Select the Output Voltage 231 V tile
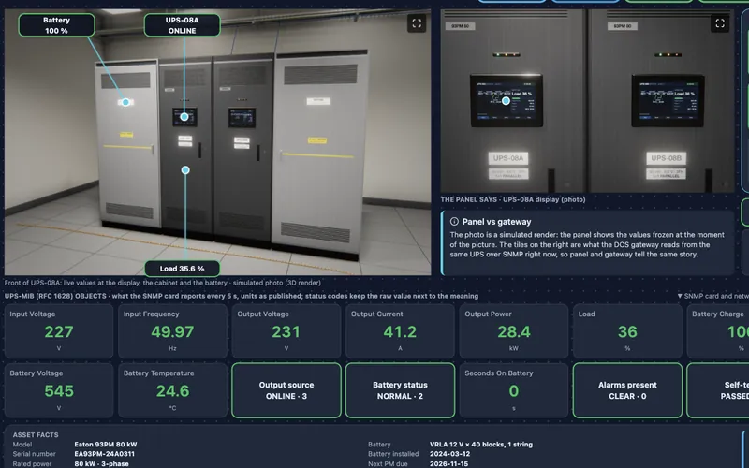This screenshot has height=468, width=749. [286, 331]
